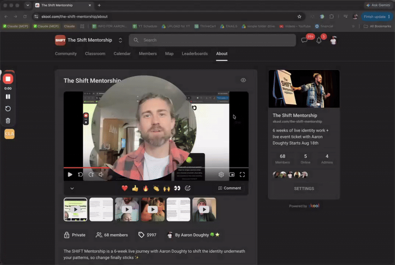Stop the screen recording

8,79
